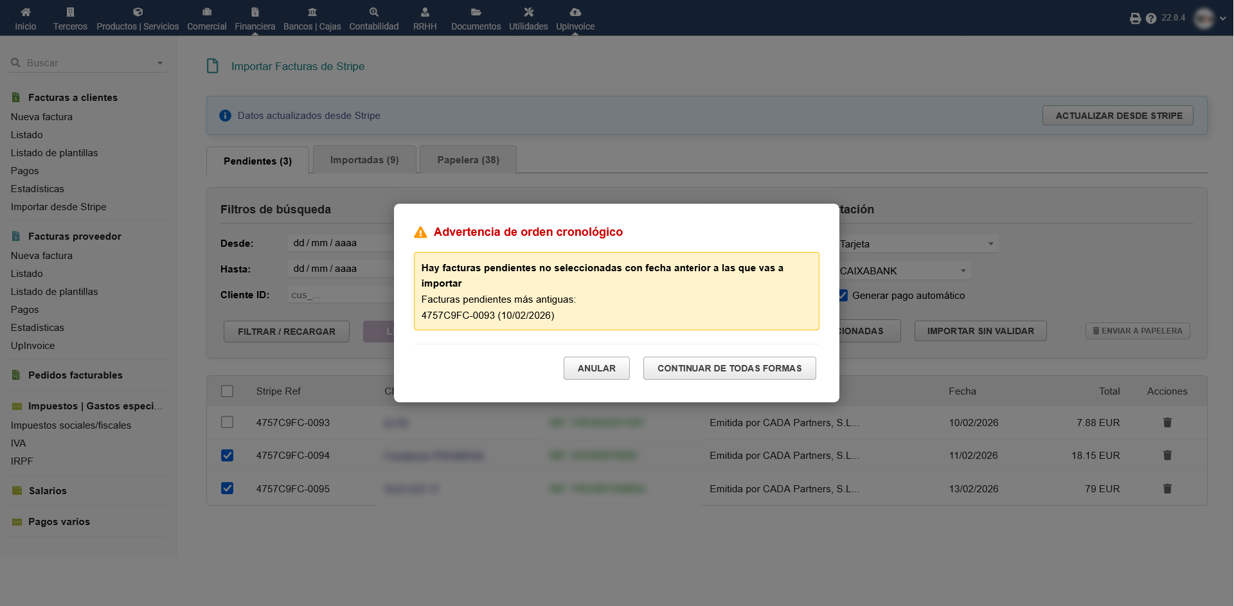Viewport: 1234px width, 606px height.
Task: Open the Contabilidad magnifier icon
Action: pos(374,12)
